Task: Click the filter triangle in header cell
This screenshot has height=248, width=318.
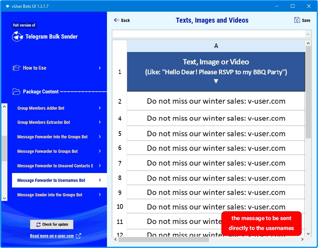Action: coord(216,81)
